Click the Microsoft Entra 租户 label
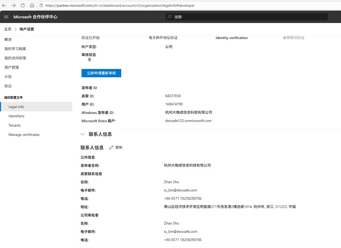This screenshot has height=248, width=341. click(99, 121)
